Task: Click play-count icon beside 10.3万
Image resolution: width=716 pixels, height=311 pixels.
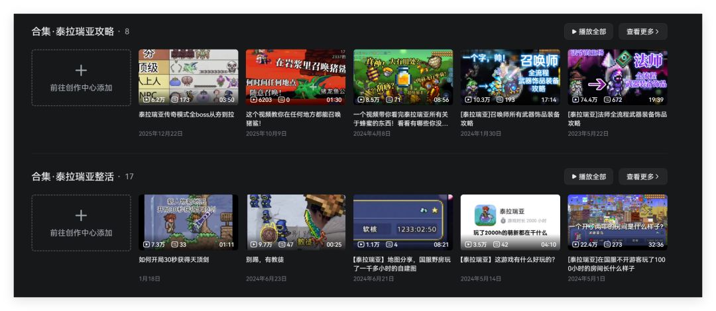Action: [x=468, y=99]
